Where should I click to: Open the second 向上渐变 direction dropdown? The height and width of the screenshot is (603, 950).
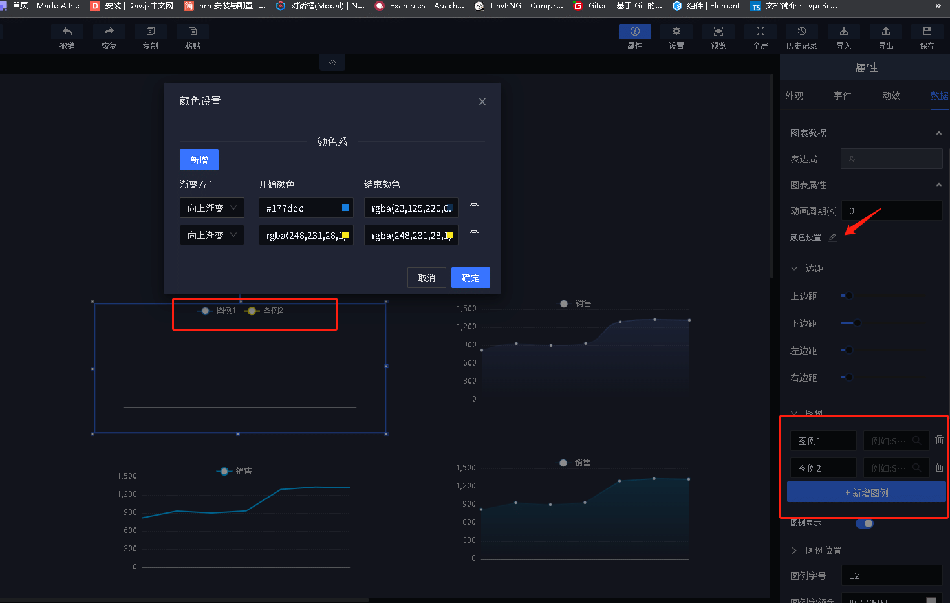tap(211, 235)
